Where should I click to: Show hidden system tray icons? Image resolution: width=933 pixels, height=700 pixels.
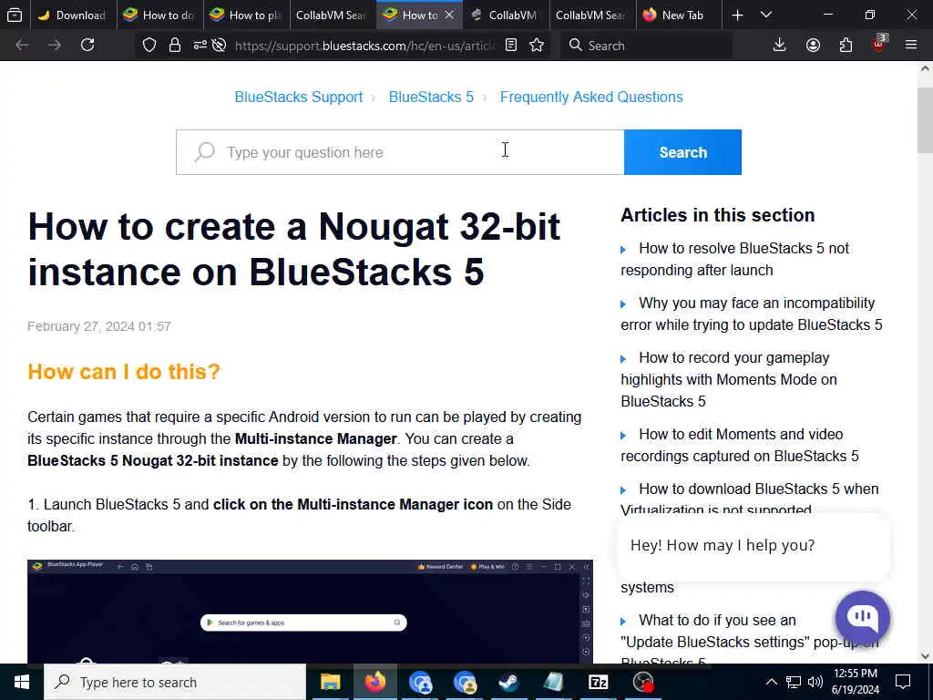[x=771, y=682]
